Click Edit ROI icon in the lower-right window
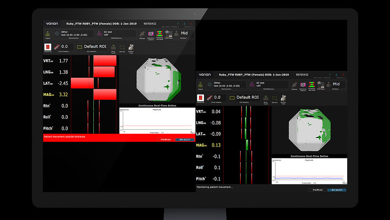Image resolution: width=390 pixels, height=220 pixels. coord(275,98)
